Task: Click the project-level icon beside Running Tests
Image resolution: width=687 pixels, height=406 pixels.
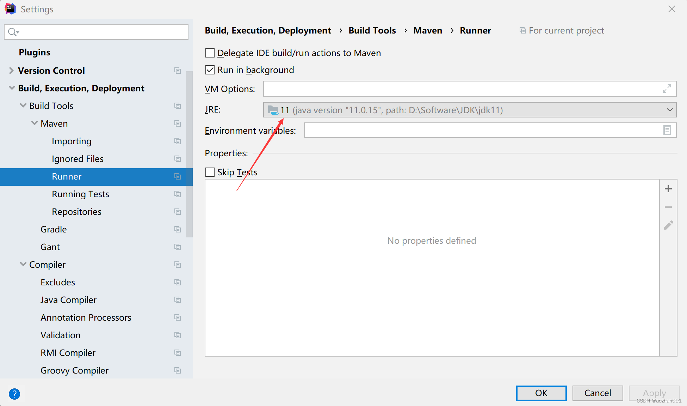Action: point(178,194)
